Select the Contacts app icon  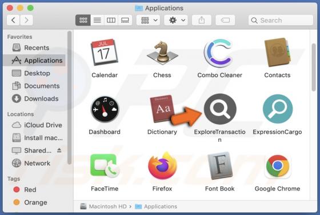tap(277, 52)
